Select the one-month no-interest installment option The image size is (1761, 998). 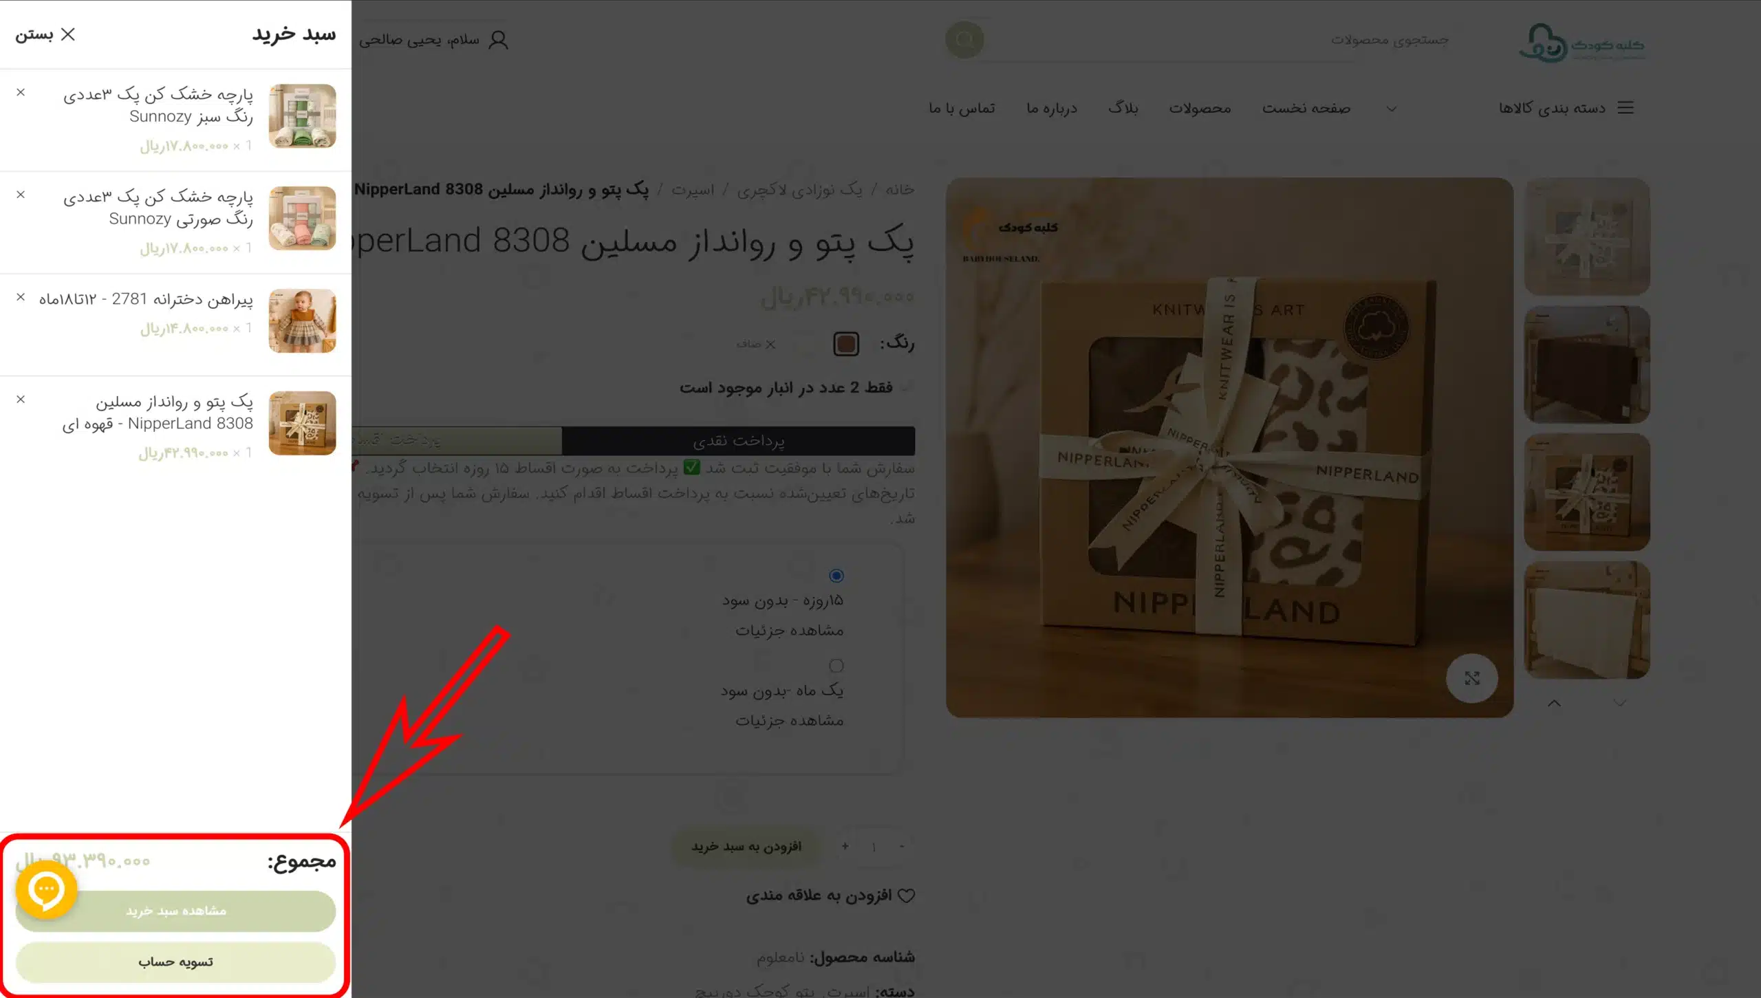(x=836, y=666)
